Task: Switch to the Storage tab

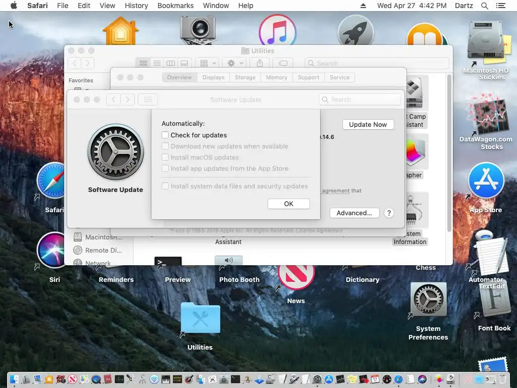Action: [x=245, y=77]
